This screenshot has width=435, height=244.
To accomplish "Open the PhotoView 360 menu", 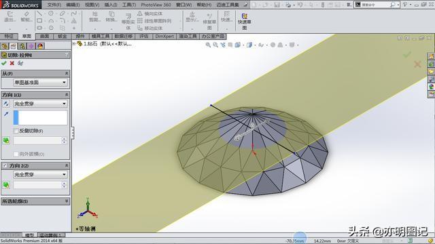I will (x=156, y=5).
